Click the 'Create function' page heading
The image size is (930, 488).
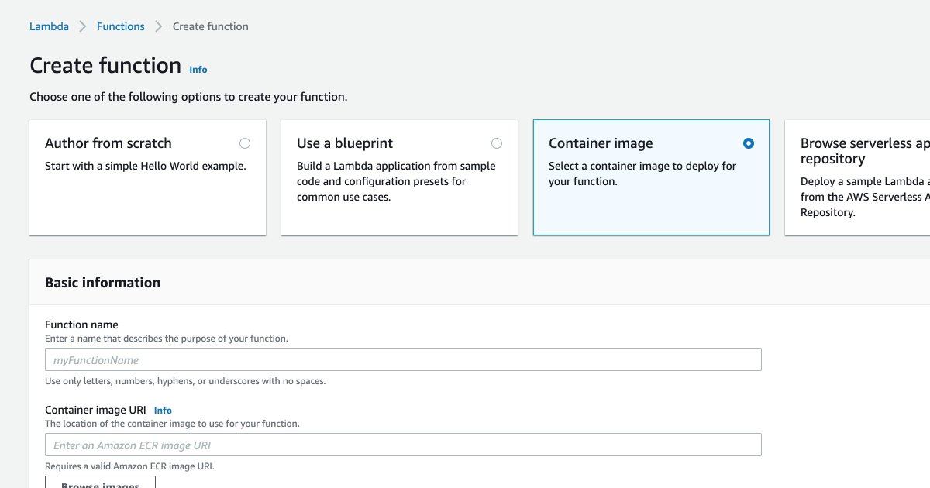point(105,66)
